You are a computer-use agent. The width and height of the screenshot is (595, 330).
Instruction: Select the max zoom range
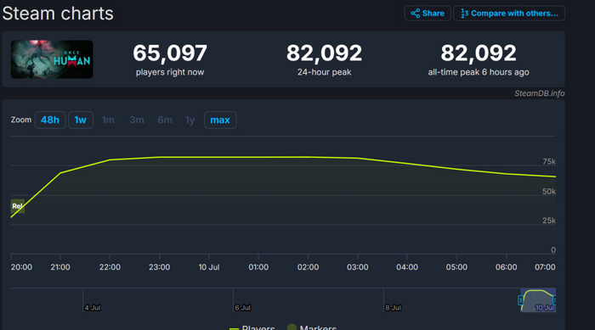(x=220, y=120)
